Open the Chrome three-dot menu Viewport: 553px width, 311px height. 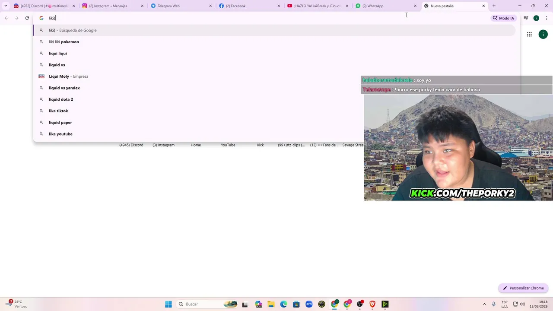547,18
